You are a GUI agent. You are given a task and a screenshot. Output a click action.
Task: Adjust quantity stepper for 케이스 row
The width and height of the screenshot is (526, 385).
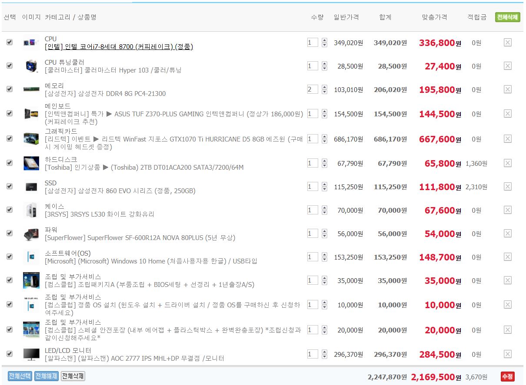(x=324, y=210)
